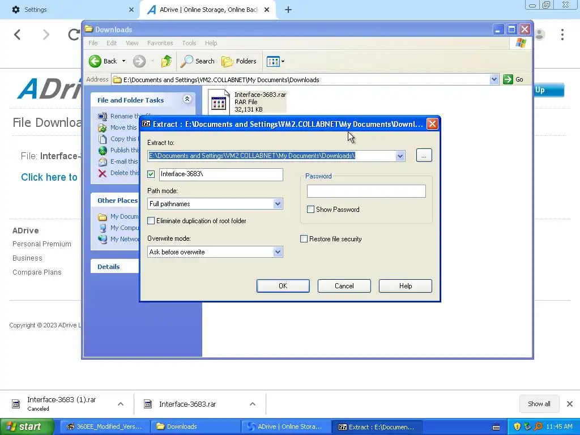Click browser back arrow
Image resolution: width=580 pixels, height=435 pixels.
17,35
